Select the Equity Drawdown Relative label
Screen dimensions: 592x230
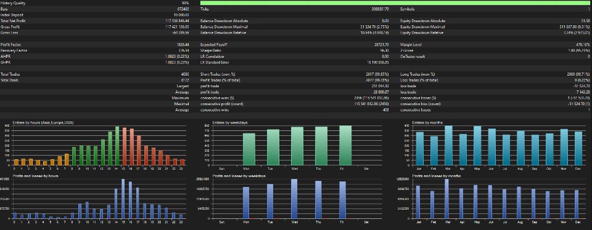point(422,33)
